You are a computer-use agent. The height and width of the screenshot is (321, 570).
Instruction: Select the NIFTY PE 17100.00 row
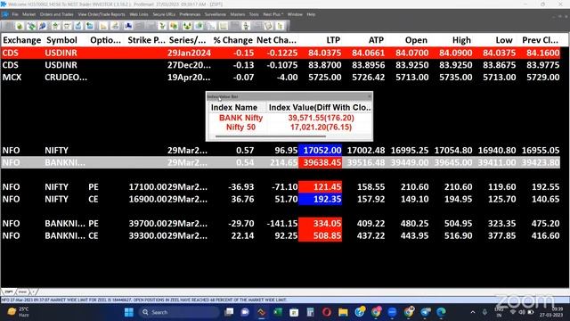tap(281, 187)
